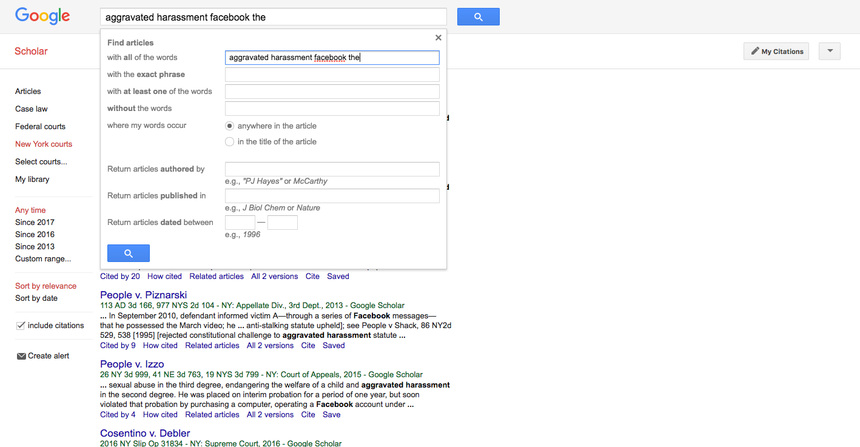The width and height of the screenshot is (860, 447).
Task: Open the Articles section in the sidebar
Action: [27, 91]
